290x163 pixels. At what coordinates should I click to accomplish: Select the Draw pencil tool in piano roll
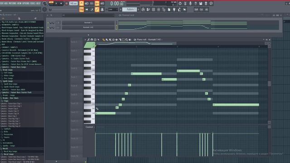[x=104, y=40]
